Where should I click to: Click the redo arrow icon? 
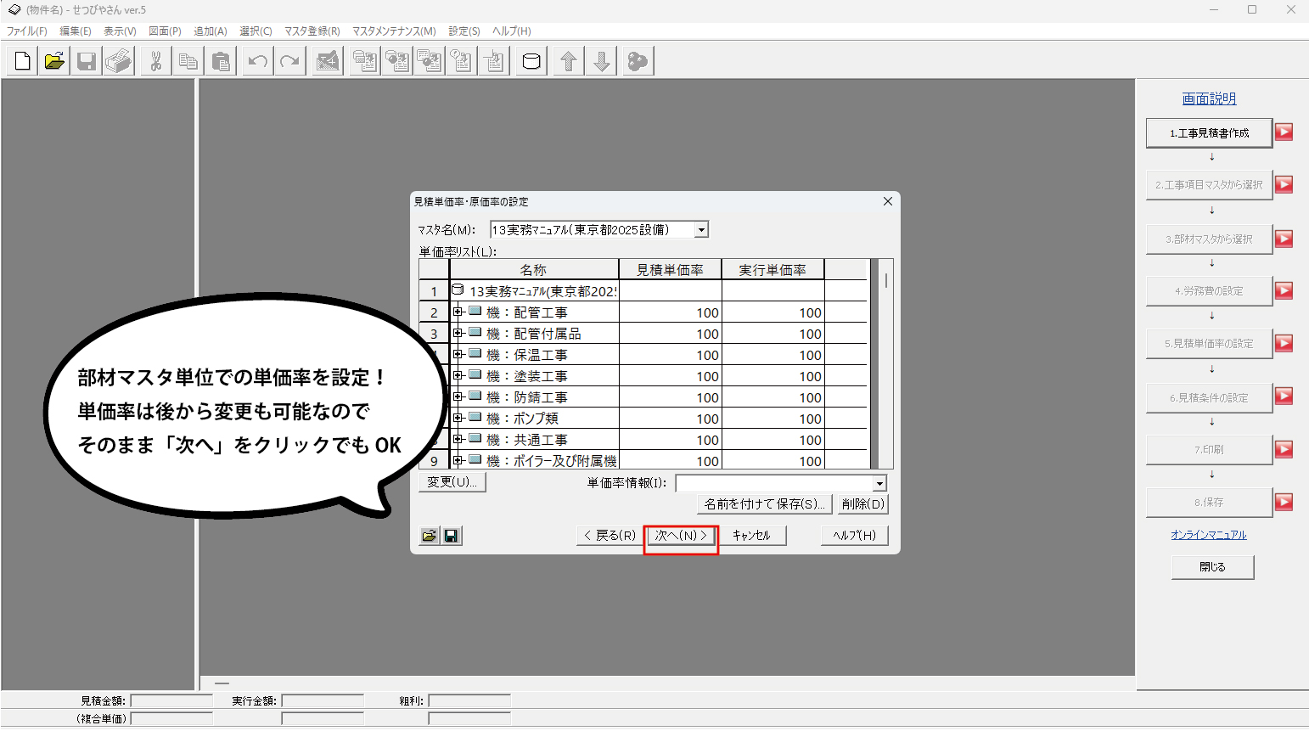290,61
